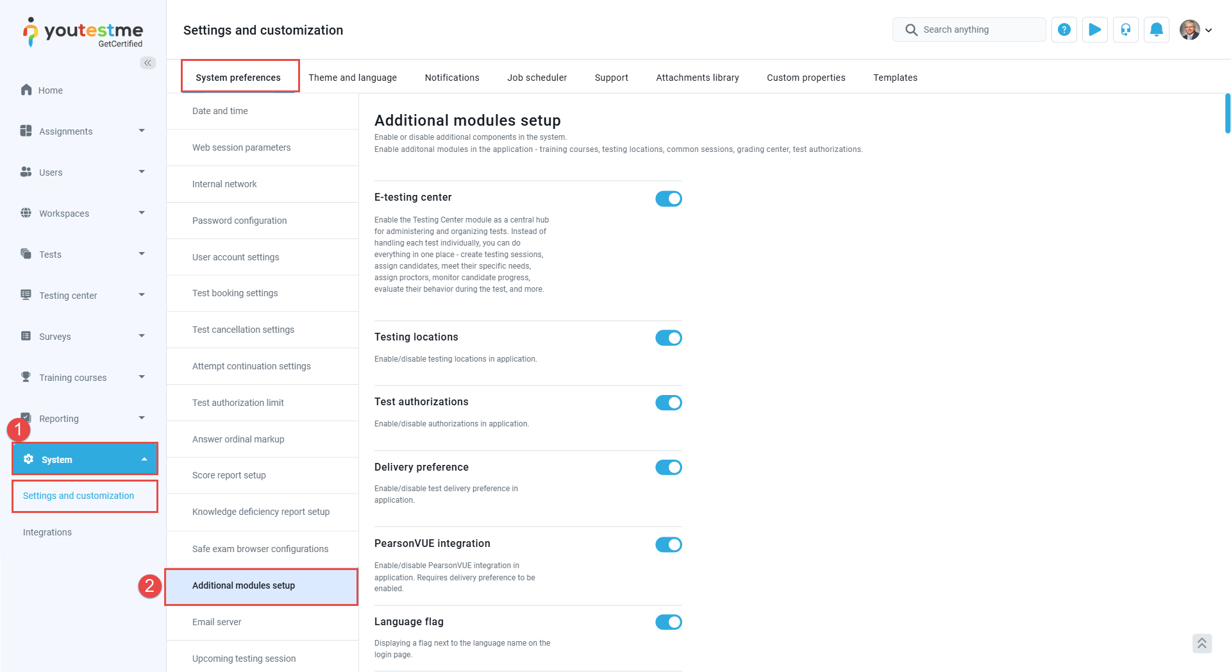Switch to the Theme and language tab
This screenshot has width=1231, height=672.
point(353,78)
